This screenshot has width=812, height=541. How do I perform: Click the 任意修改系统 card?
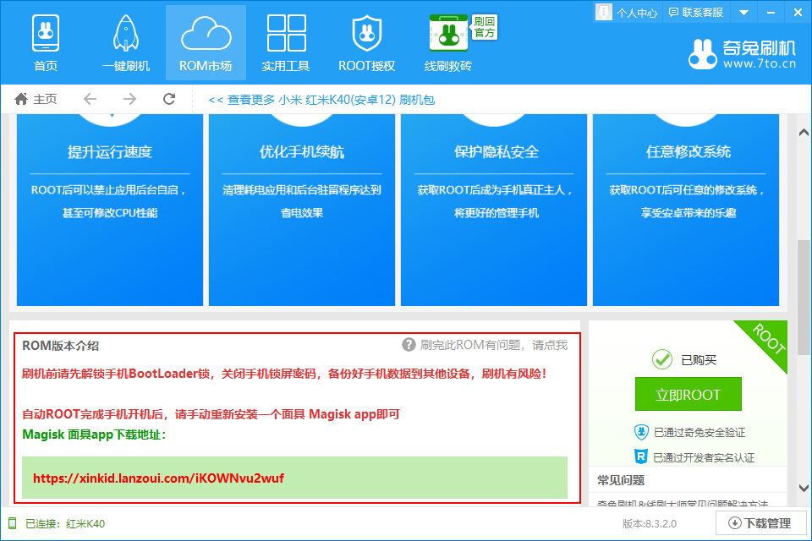coord(686,210)
